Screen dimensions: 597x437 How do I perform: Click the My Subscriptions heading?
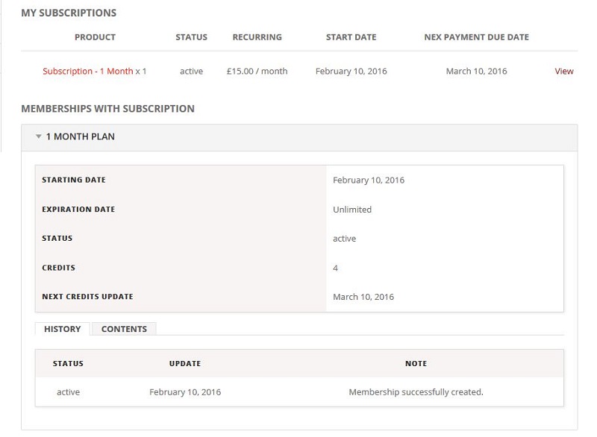(x=69, y=13)
